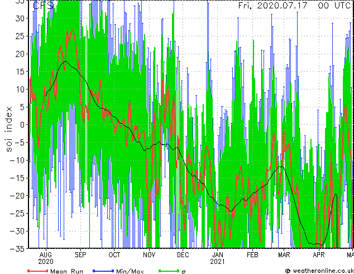Viewport: 354px width, 274px height.
Task: Click the green sigma legend line
Action: click(x=169, y=271)
